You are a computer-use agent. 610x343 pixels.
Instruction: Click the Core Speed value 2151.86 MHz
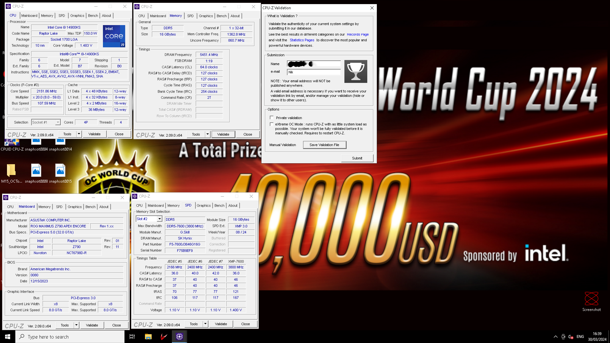coord(47,91)
